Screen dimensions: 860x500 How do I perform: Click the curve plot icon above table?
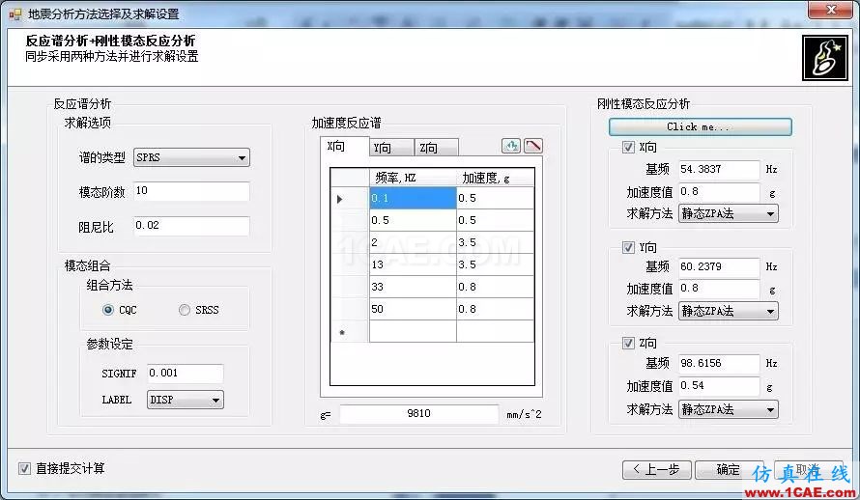click(533, 146)
